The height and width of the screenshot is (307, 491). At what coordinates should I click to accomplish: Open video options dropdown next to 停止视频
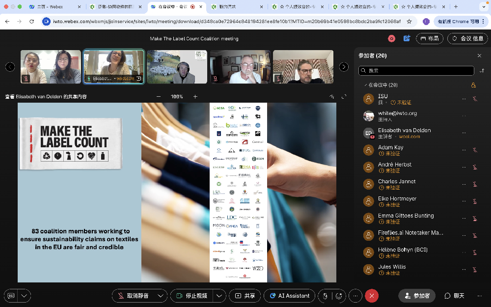pos(219,296)
